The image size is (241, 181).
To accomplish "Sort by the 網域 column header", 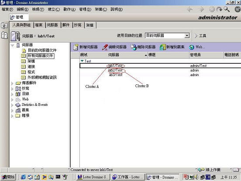I will pyautogui.click(x=84, y=55).
